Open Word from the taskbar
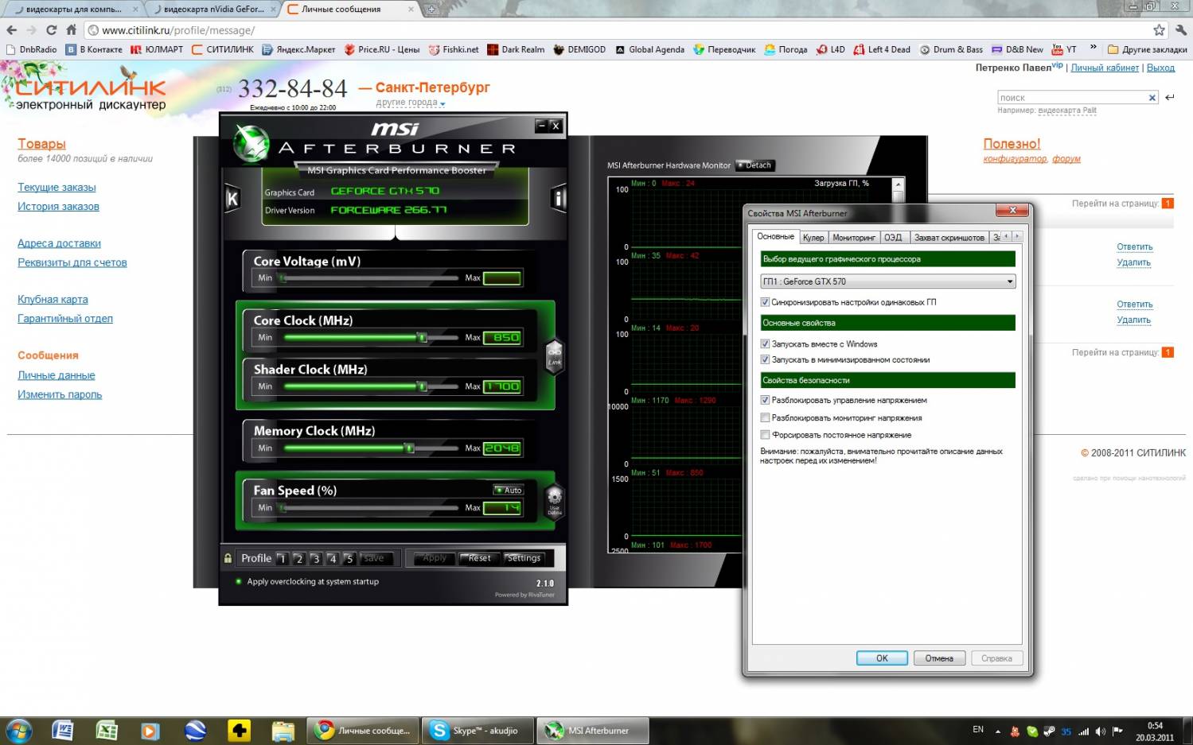 point(62,731)
